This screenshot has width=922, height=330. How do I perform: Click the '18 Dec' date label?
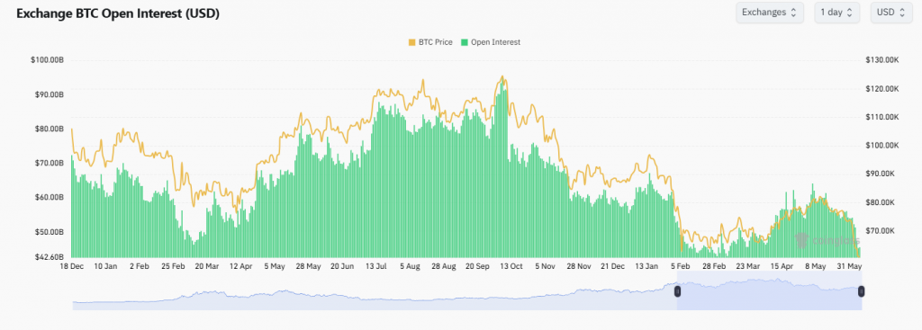[72, 266]
